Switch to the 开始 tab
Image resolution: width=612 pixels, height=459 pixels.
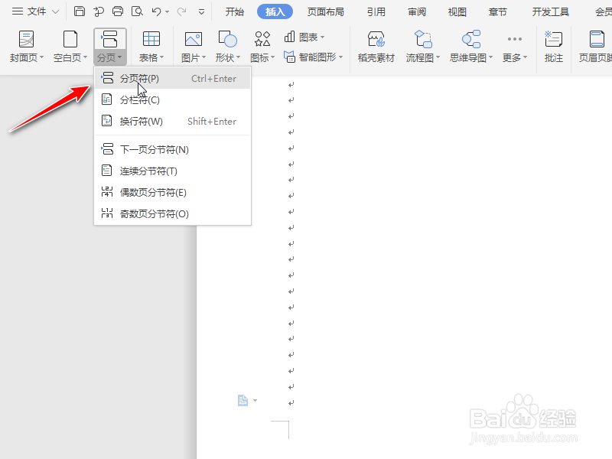tap(235, 11)
